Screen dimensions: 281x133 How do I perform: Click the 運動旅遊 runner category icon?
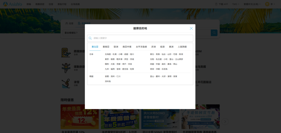pos(66,68)
